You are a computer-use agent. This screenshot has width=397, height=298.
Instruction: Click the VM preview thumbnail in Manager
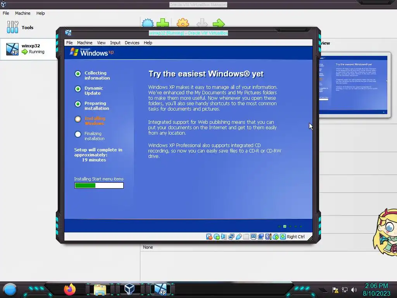coord(354,85)
